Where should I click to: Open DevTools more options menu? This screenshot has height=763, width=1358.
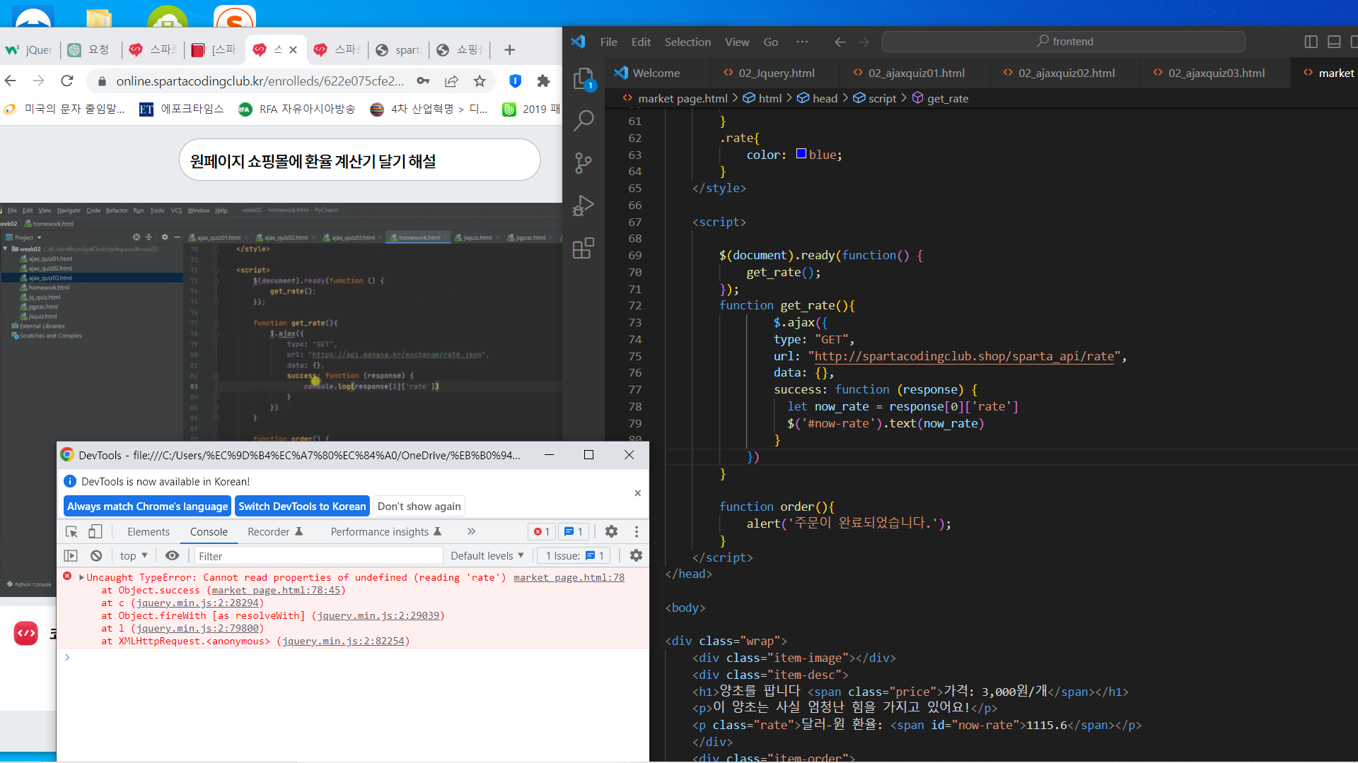coord(636,531)
